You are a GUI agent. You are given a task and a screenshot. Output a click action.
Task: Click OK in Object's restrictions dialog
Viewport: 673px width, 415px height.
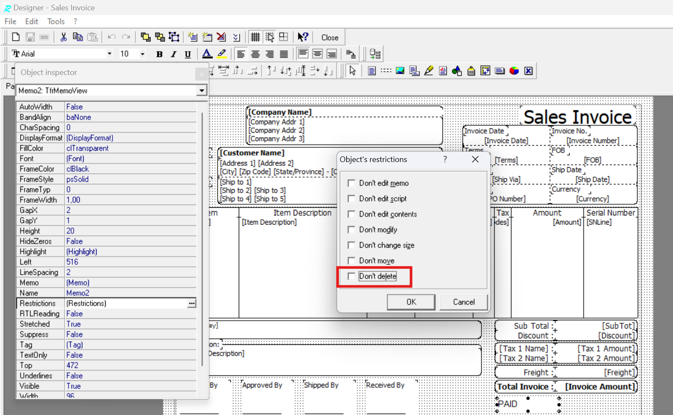tap(411, 302)
